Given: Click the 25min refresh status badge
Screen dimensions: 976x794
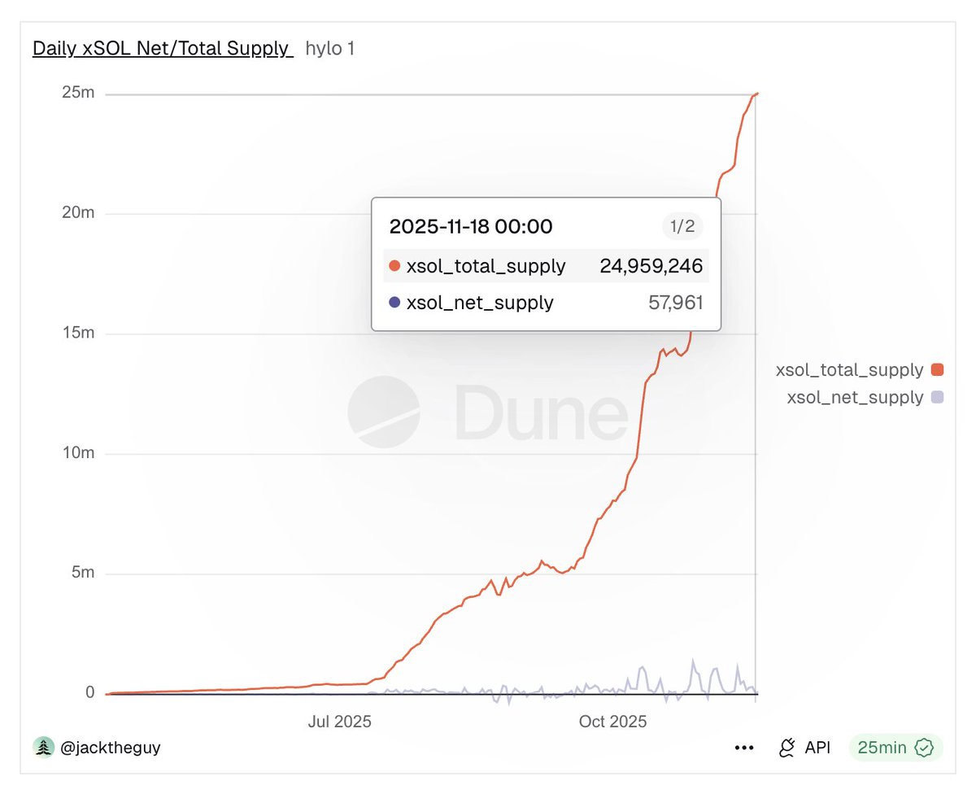Looking at the screenshot, I should tap(895, 747).
